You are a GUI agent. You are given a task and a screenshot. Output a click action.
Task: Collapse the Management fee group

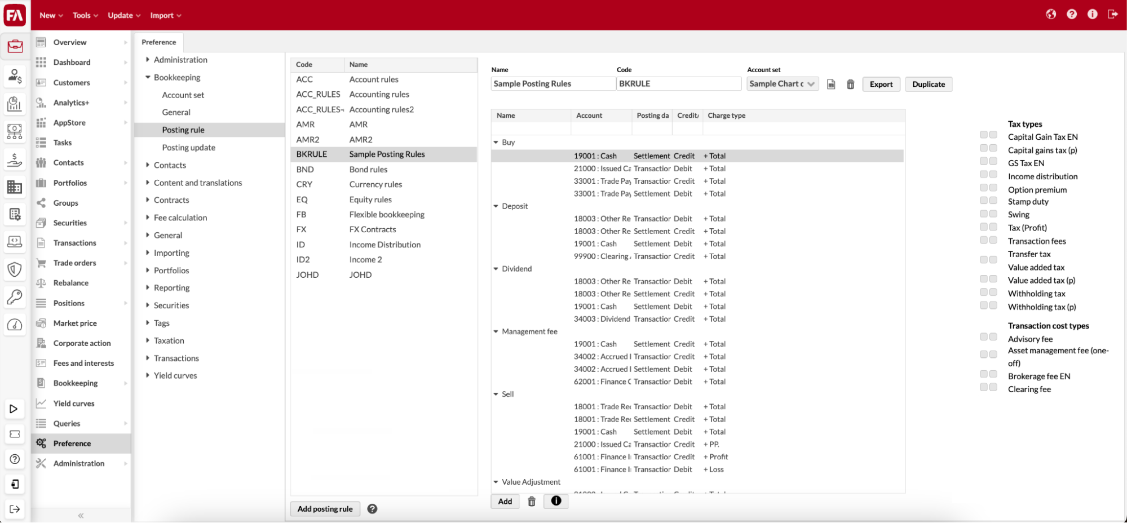point(496,331)
